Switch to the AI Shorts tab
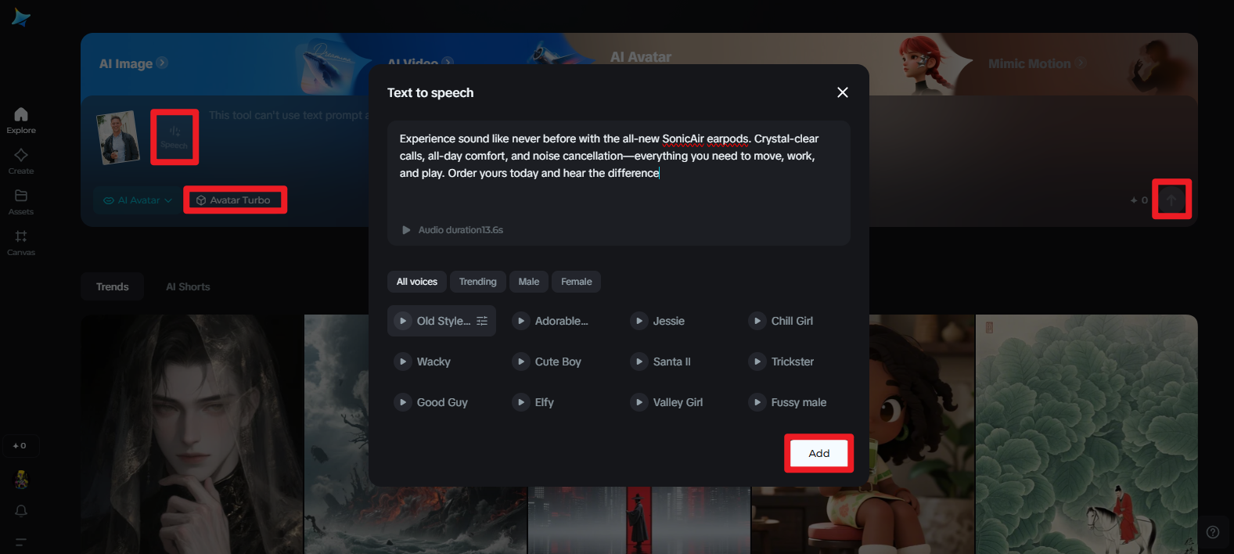1234x554 pixels. (188, 287)
